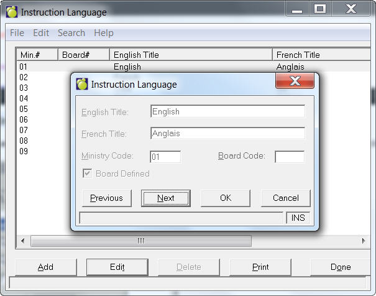
Task: Click the right scroll arrow of the list
Action: point(364,241)
